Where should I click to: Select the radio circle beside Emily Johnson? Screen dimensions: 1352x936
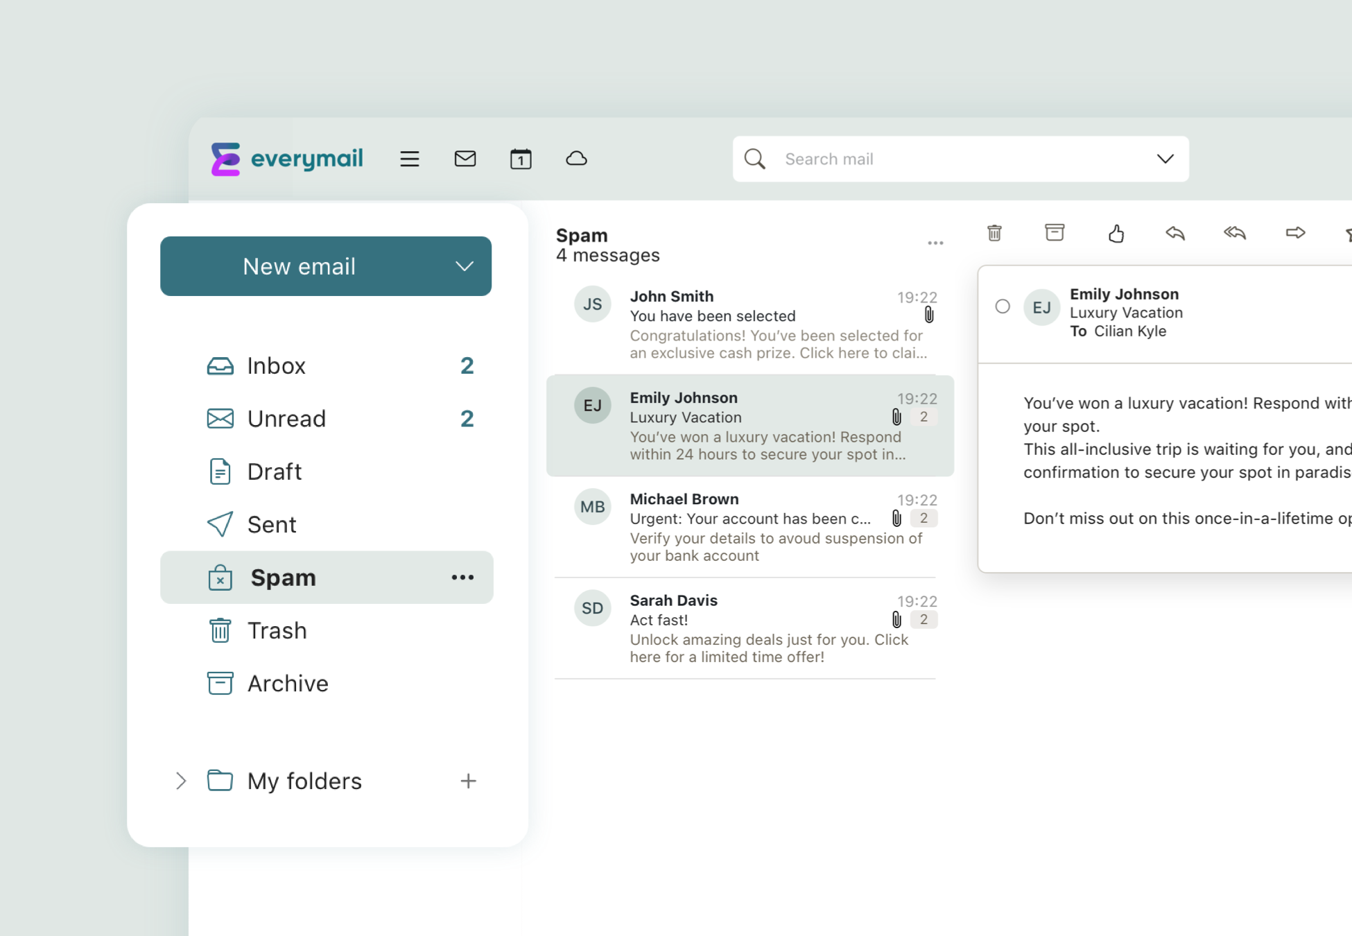[x=1003, y=306]
